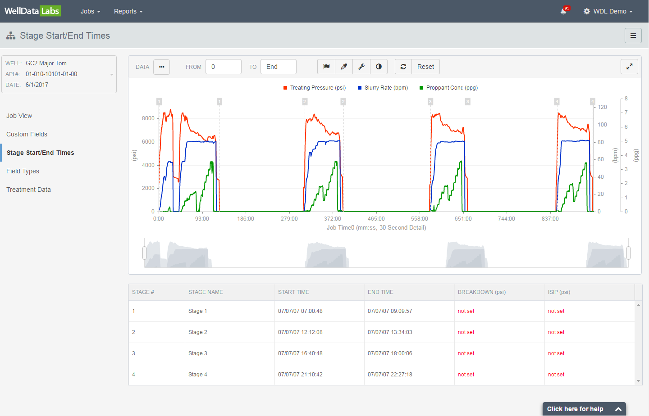This screenshot has height=416, width=649.
Task: Click the FROM input field
Action: pyautogui.click(x=224, y=67)
